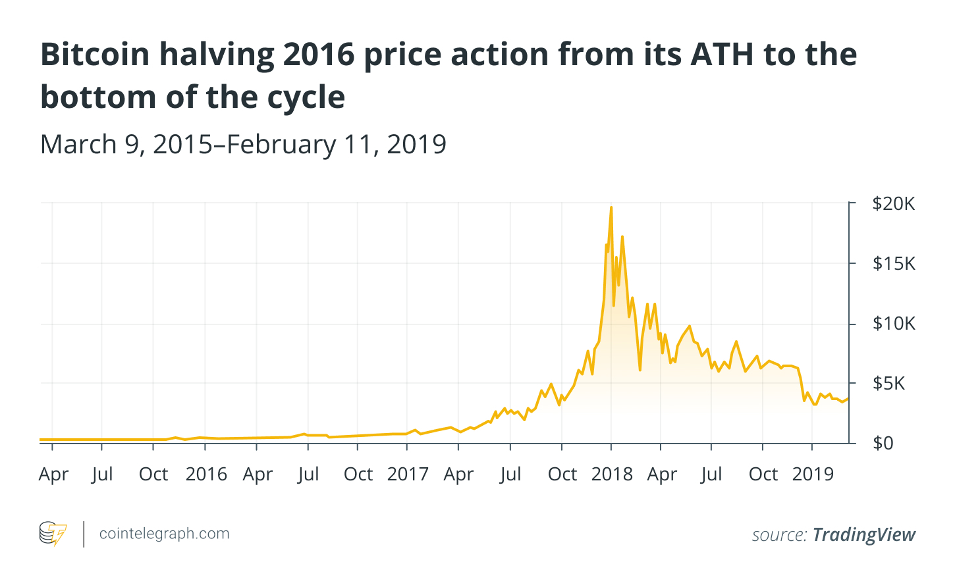This screenshot has height=587, width=955.
Task: Click the Cointelegraph coin logo icon
Action: tap(53, 534)
